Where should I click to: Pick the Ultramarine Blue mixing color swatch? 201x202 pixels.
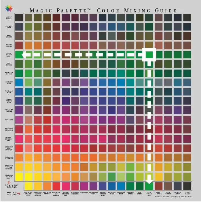(103, 186)
